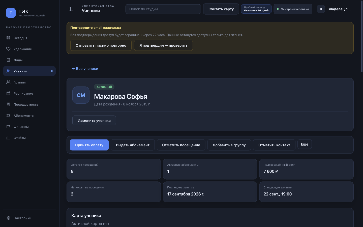Click the Синхронизировано status indicator
This screenshot has height=227, width=363.
[293, 9]
